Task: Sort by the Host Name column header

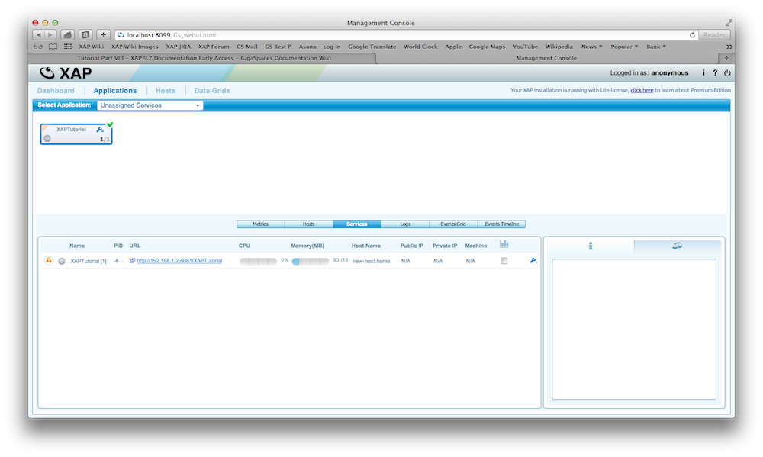Action: pos(366,246)
